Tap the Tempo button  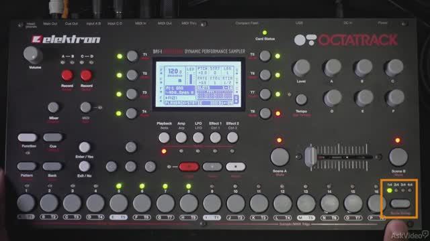click(x=302, y=100)
